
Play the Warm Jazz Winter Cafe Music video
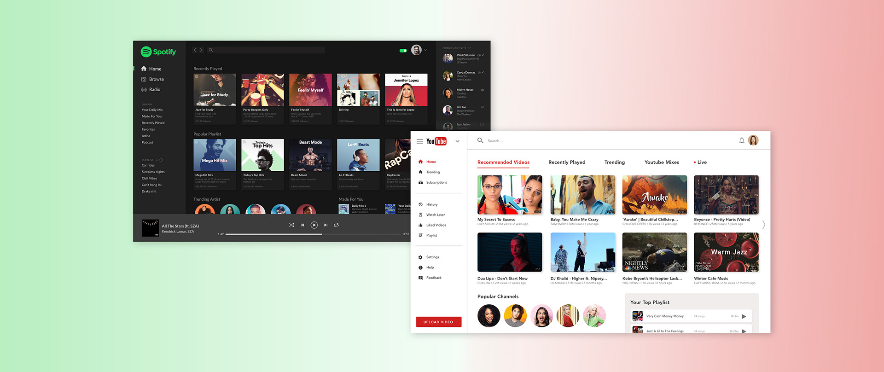(x=726, y=252)
